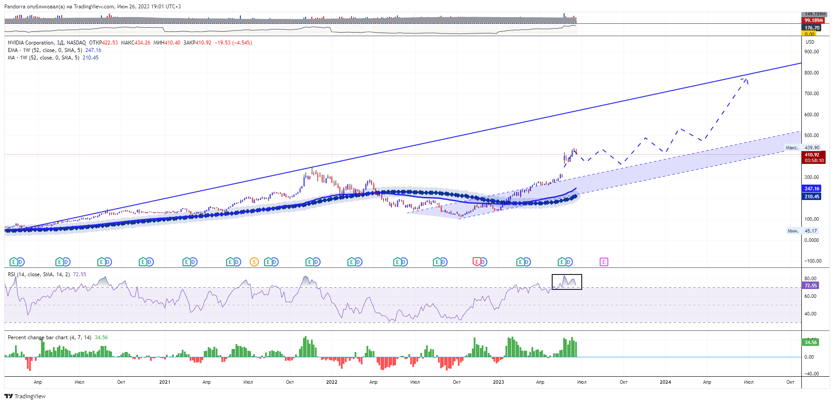
Task: Click the red 99.189M volume axis label
Action: [813, 20]
